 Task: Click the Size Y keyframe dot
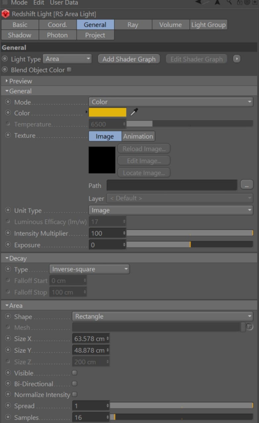[x=8, y=350]
